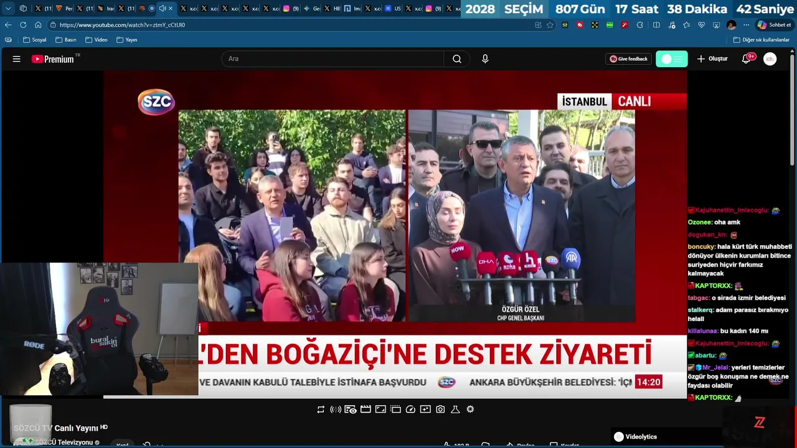Open the tab search dropdown arrow
The image size is (797, 448).
(8, 8)
